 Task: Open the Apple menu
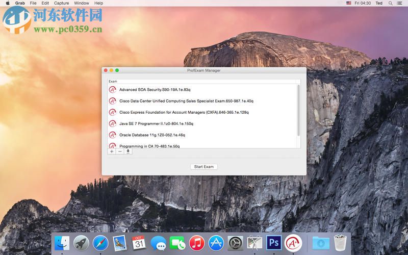(8, 3)
